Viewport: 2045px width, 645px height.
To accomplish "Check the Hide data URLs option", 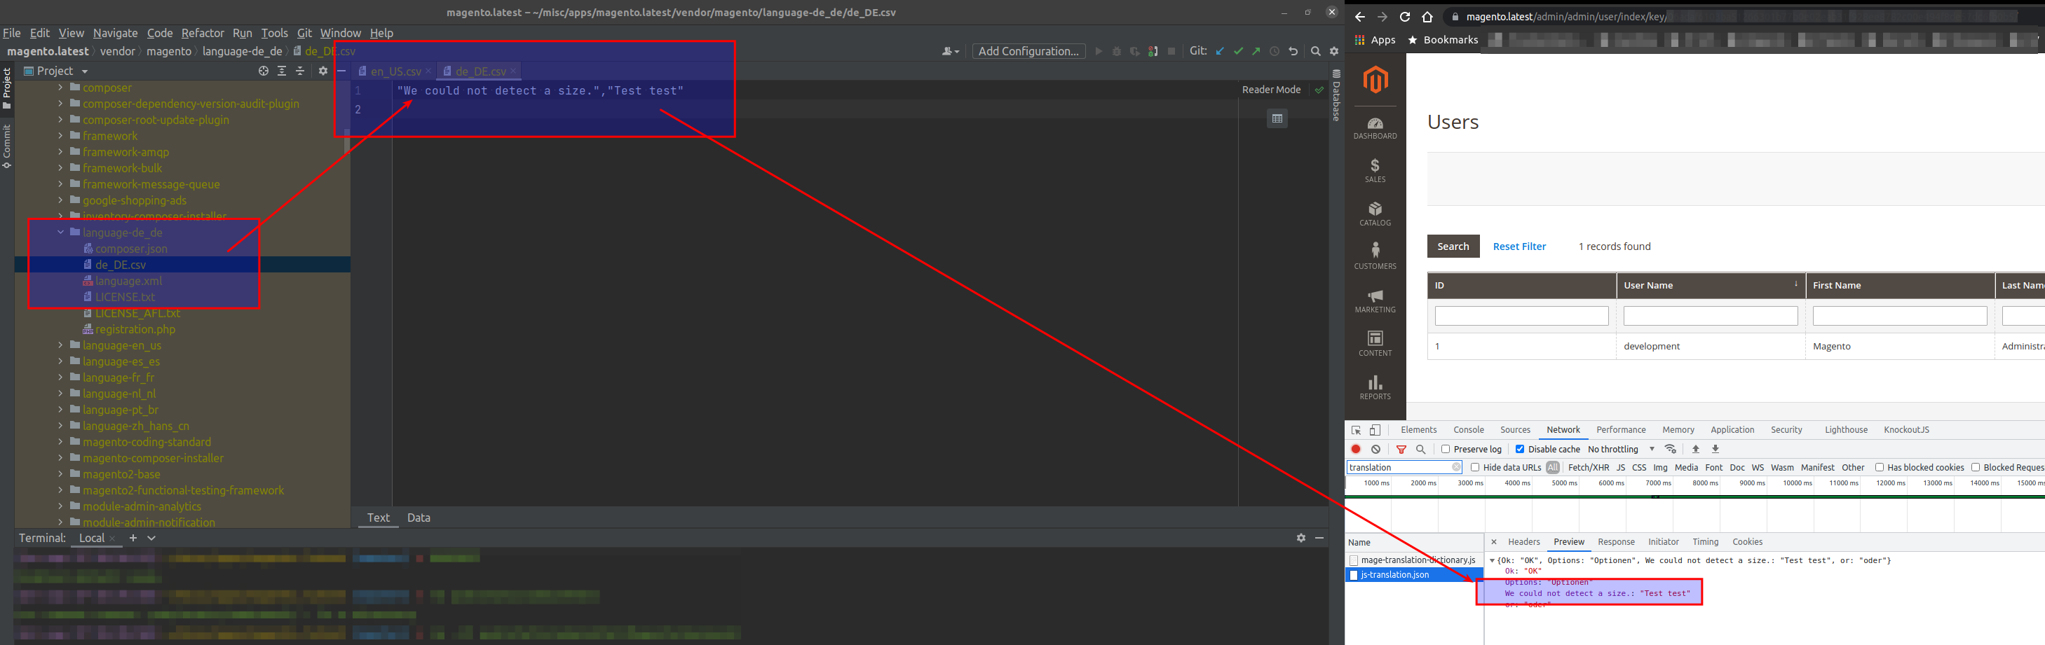I will [x=1474, y=467].
